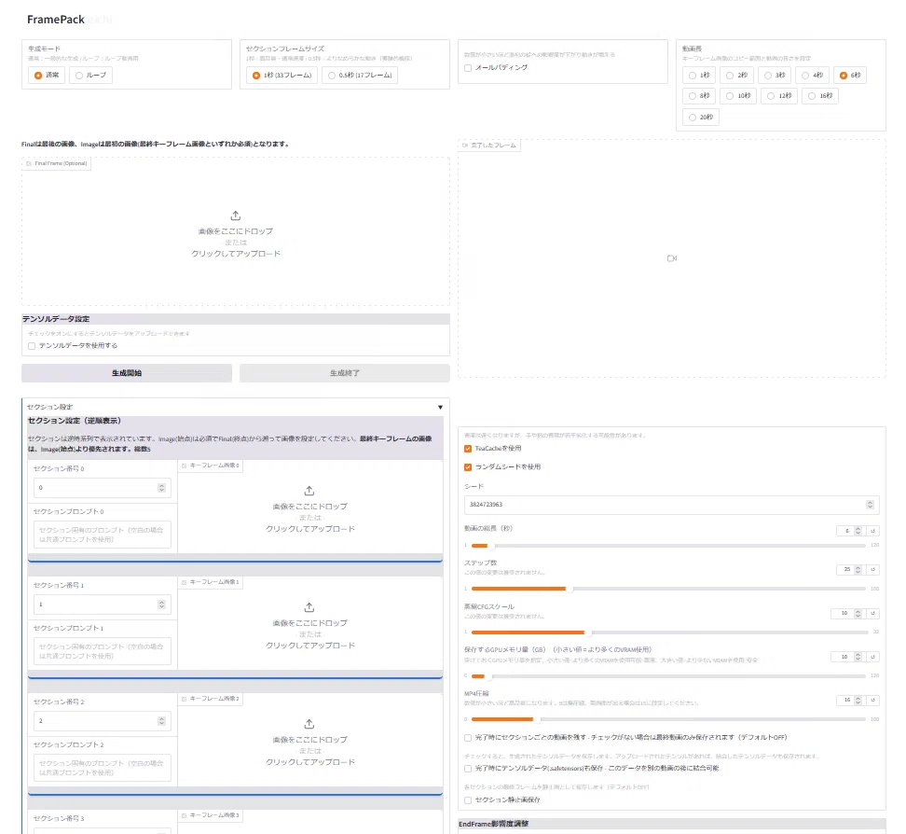Click the Final Frame image drop zone text
The width and height of the screenshot is (906, 834).
point(236,243)
